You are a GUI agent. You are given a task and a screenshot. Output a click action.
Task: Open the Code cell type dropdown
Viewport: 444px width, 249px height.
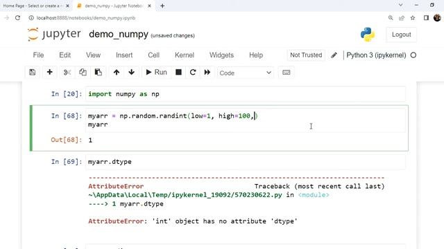[245, 73]
